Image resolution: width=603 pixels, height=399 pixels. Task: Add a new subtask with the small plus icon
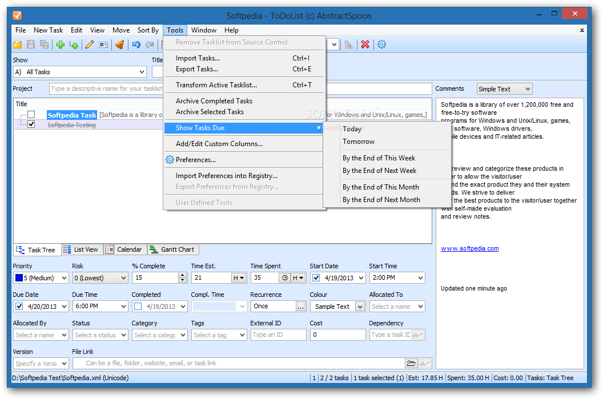[74, 45]
